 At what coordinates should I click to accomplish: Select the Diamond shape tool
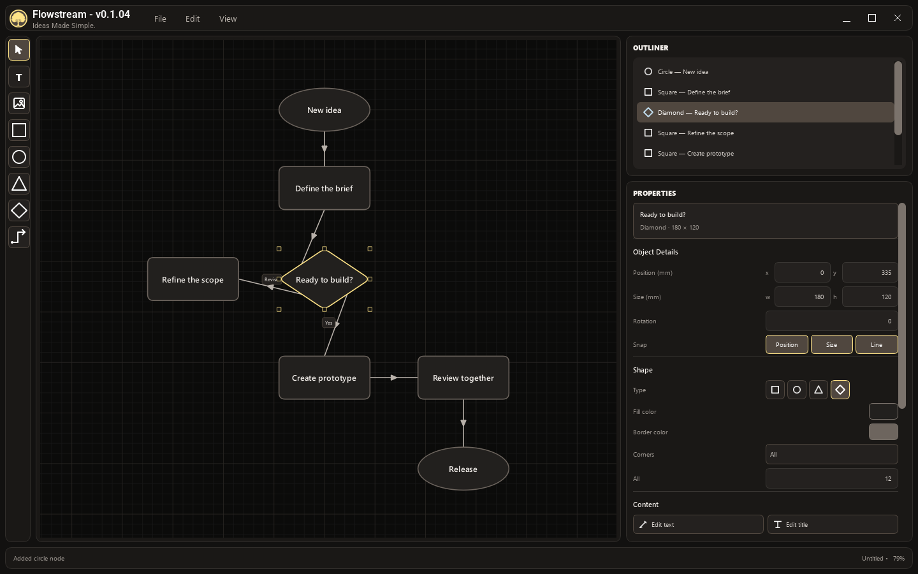(x=19, y=210)
